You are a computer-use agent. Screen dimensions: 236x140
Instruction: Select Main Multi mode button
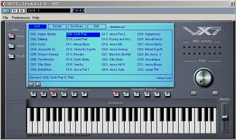click(x=11, y=46)
